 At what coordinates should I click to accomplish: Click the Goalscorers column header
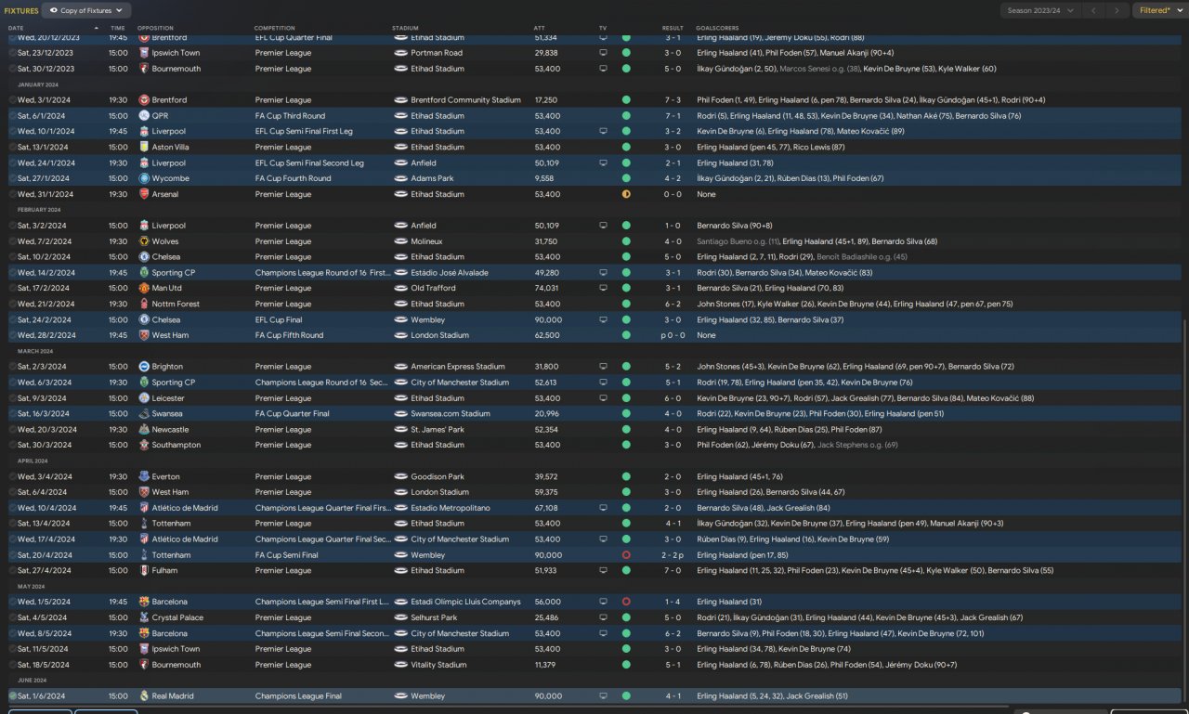coord(715,29)
